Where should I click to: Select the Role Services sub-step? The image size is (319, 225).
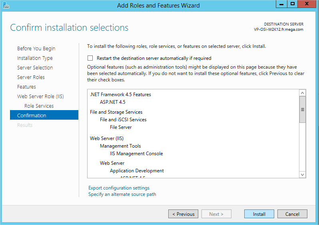point(39,106)
